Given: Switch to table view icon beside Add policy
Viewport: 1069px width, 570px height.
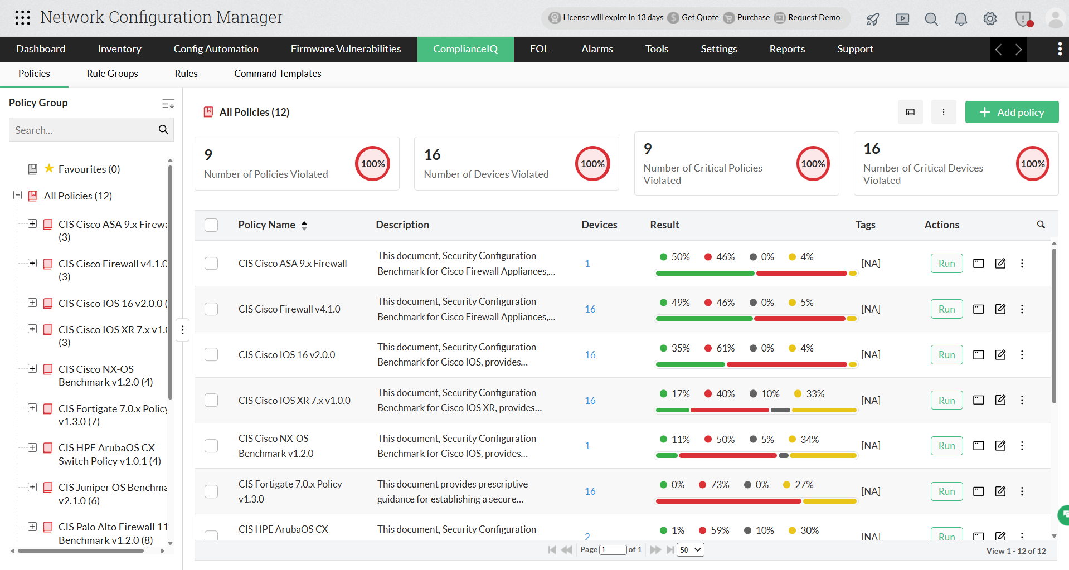Looking at the screenshot, I should point(910,112).
